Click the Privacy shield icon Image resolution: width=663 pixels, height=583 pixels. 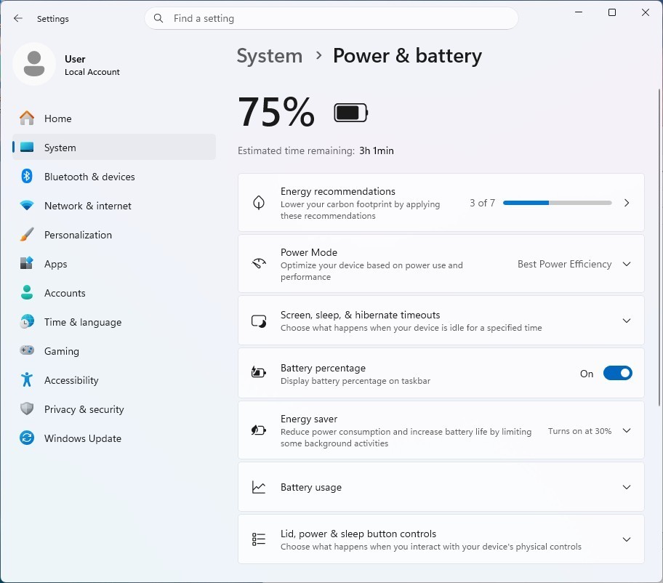27,409
